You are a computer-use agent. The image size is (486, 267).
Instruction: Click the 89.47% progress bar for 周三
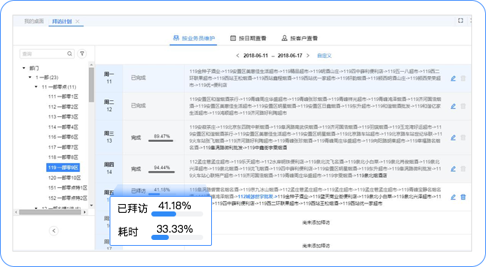point(161,140)
